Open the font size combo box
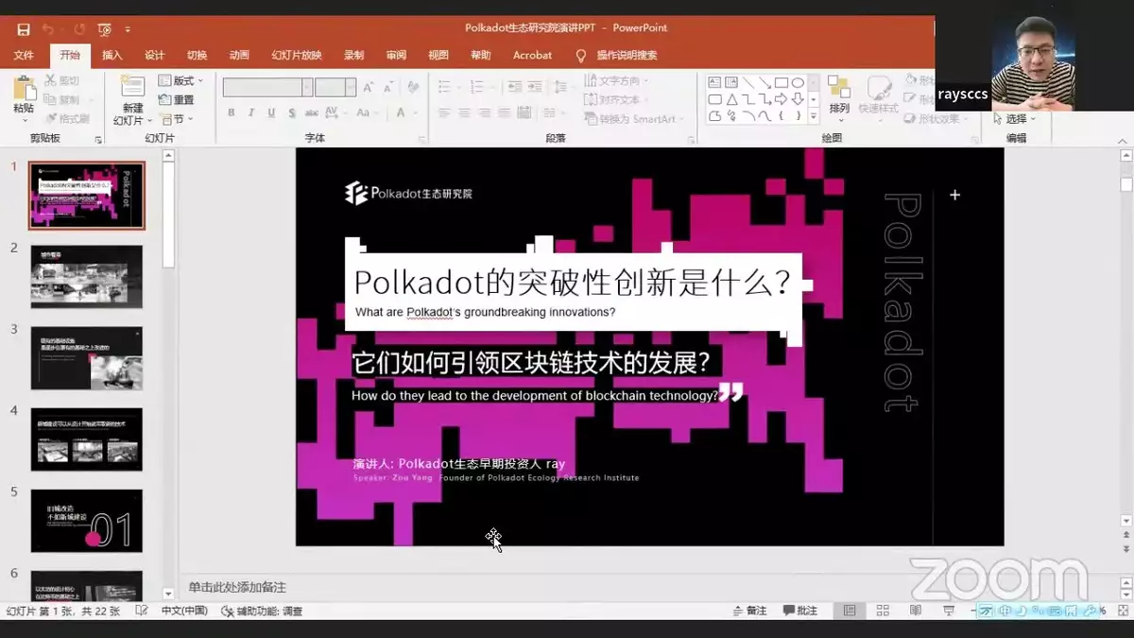The image size is (1134, 638). tap(335, 87)
